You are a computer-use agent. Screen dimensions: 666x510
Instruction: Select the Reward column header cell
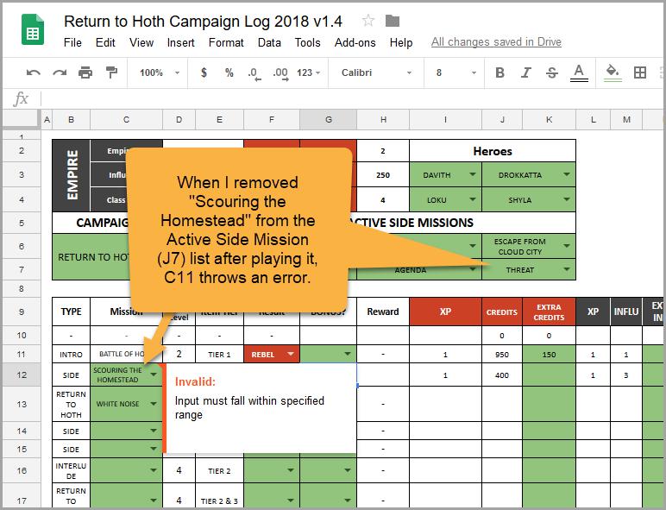(383, 312)
